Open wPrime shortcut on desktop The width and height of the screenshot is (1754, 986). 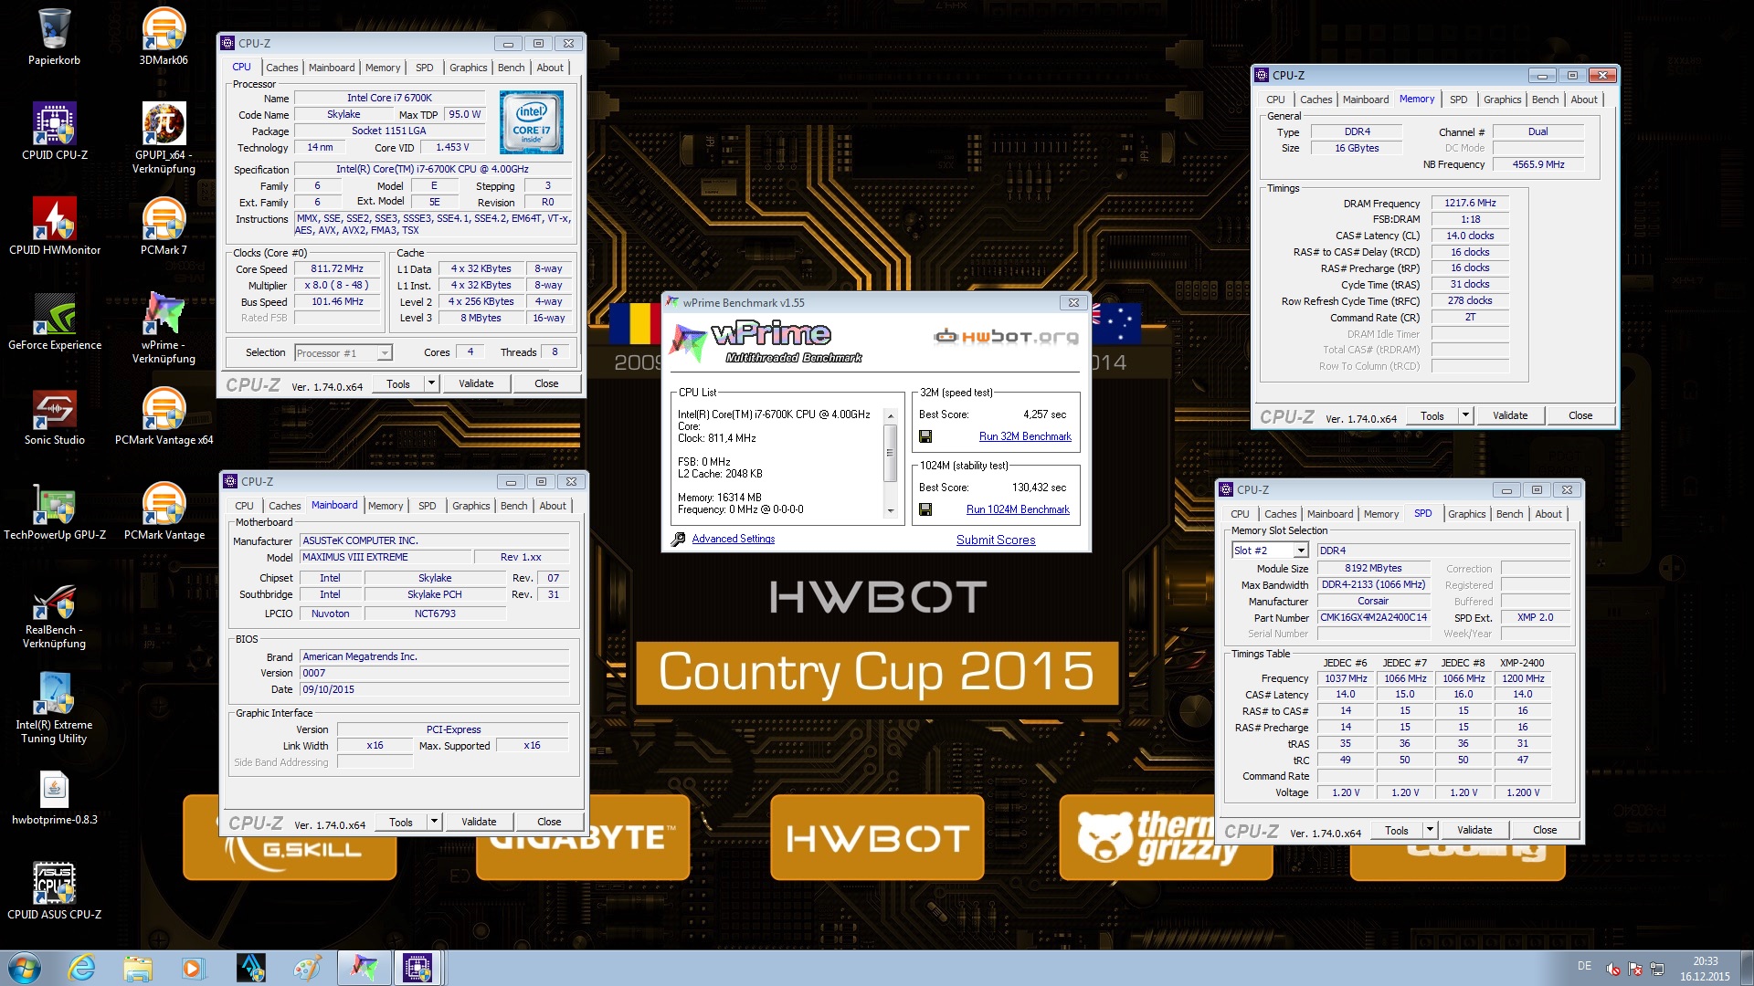(164, 327)
